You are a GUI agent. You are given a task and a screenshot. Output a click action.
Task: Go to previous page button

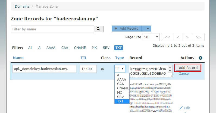[178, 37]
